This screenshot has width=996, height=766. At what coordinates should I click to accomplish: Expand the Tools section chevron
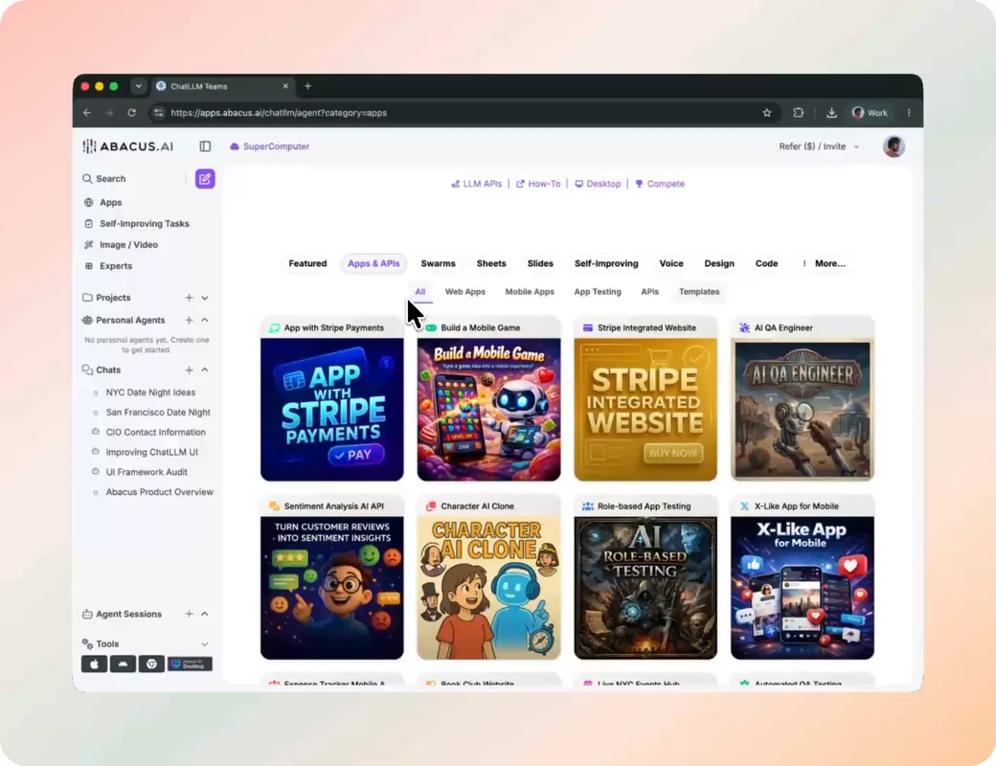[205, 644]
